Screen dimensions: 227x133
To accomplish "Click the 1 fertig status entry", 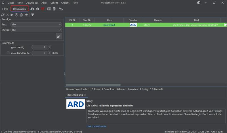I will (144, 89).
